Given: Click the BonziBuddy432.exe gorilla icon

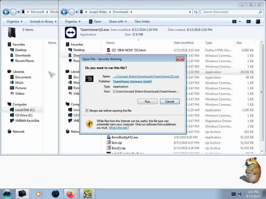Looking at the screenshot, I should [x=109, y=137].
